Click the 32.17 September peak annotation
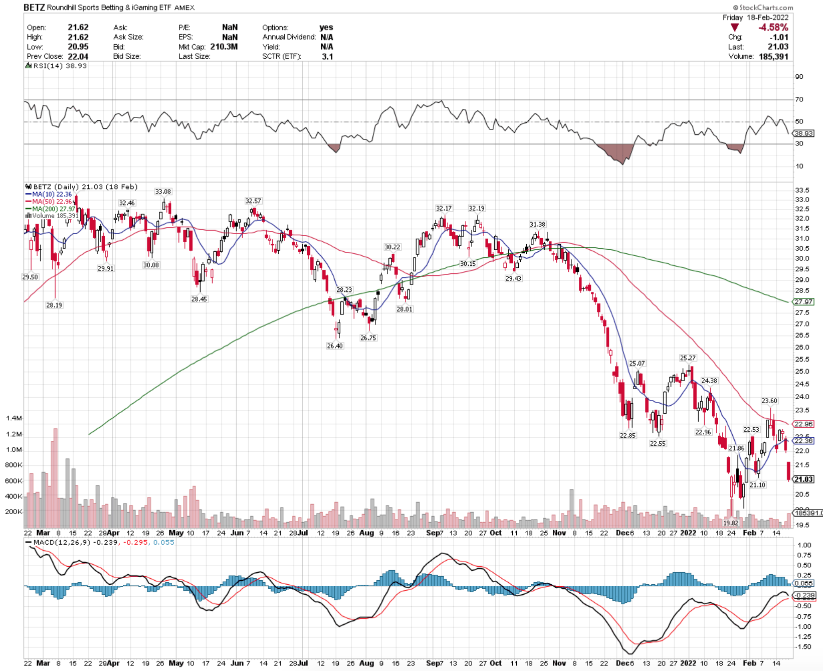Screen dimensions: 823x671 (x=444, y=208)
